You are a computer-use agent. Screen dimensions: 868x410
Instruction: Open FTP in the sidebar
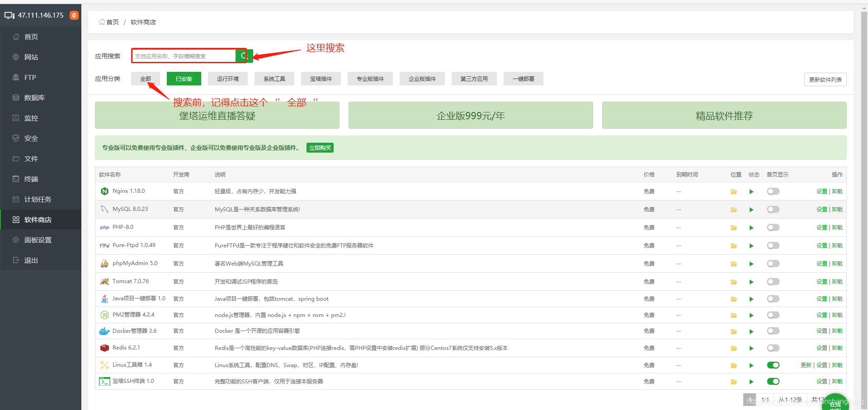coord(41,77)
